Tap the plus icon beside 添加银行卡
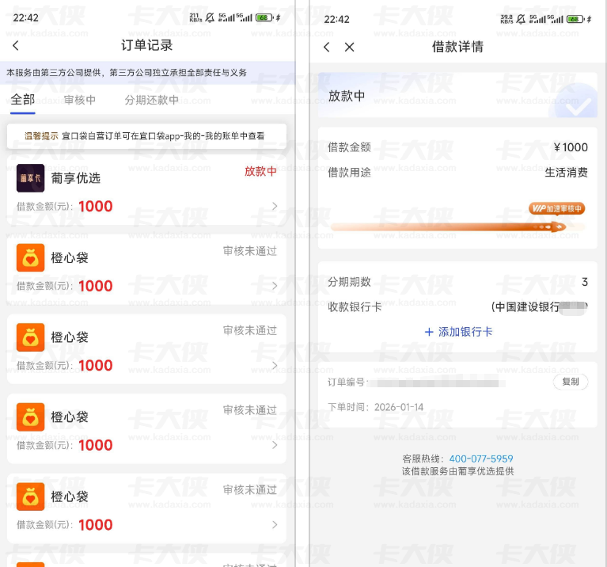This screenshot has width=607, height=567. 429,332
